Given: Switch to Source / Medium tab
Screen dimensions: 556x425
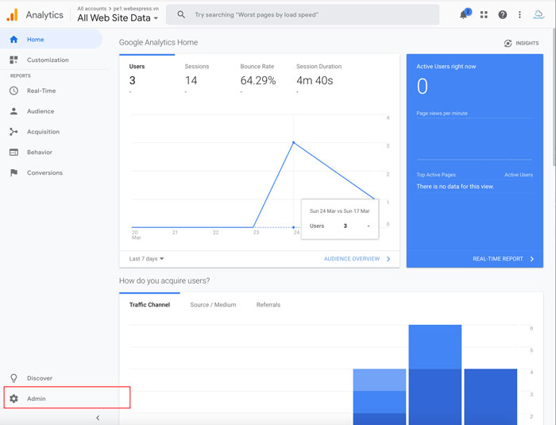Looking at the screenshot, I should tap(213, 305).
